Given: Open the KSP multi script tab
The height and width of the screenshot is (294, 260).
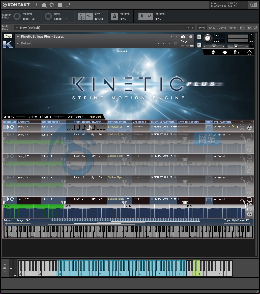Looking at the screenshot, I should [x=242, y=28].
